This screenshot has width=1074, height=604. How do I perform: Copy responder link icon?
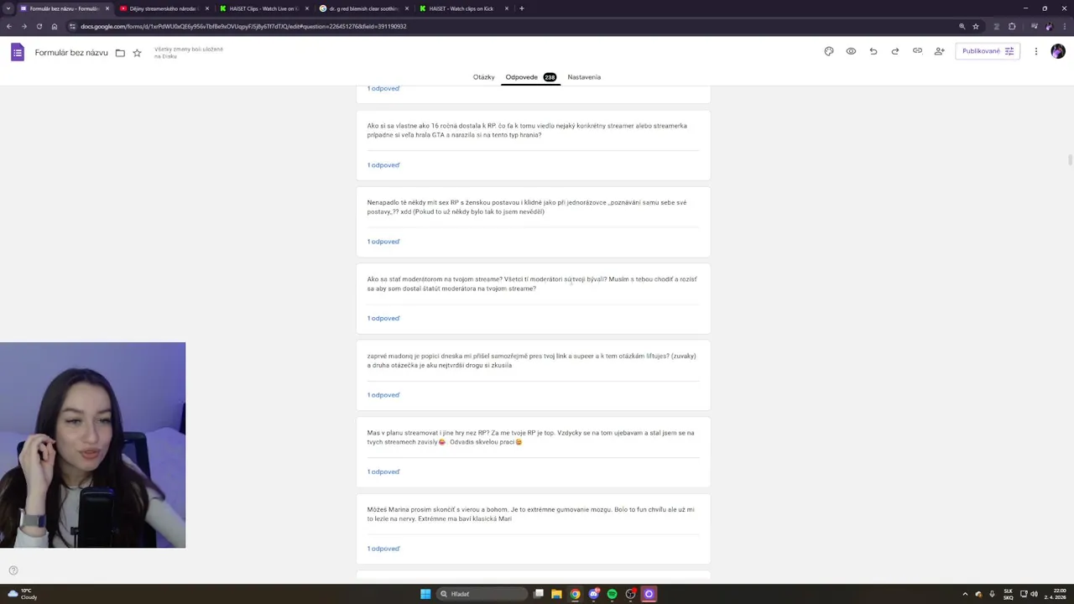click(x=917, y=51)
